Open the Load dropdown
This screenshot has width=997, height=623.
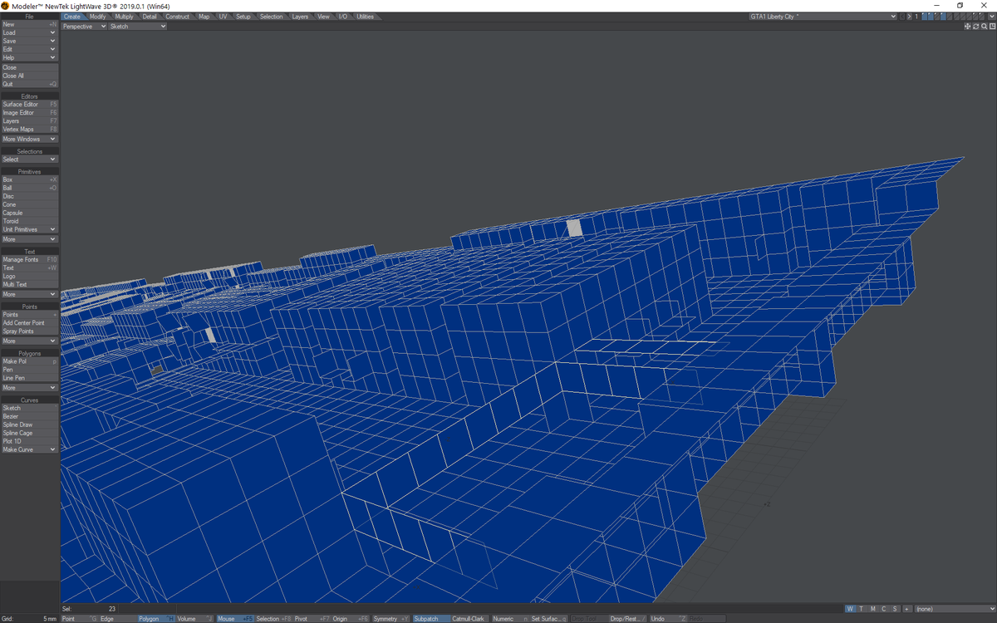29,33
